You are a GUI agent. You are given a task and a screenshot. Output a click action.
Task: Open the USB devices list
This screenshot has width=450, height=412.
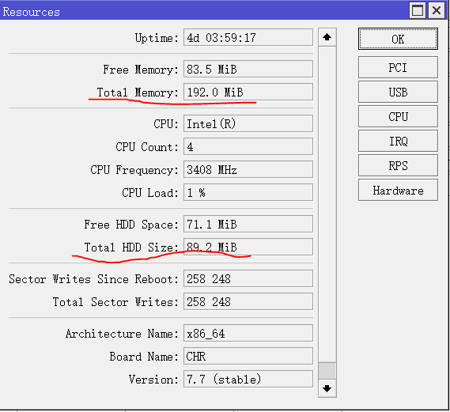pyautogui.click(x=398, y=92)
